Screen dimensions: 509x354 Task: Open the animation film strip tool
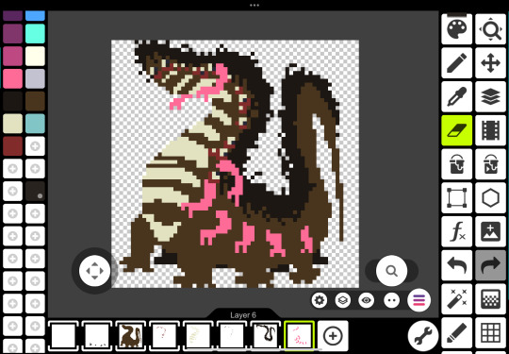pos(490,130)
